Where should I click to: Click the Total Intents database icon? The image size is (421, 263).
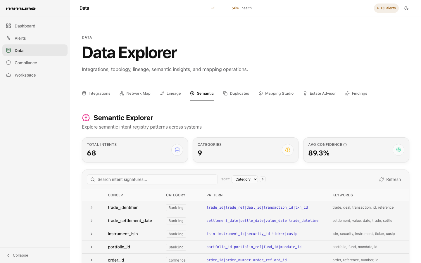177,150
